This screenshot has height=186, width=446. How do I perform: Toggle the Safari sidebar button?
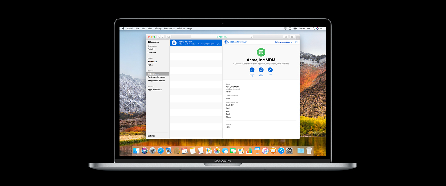pos(168,37)
